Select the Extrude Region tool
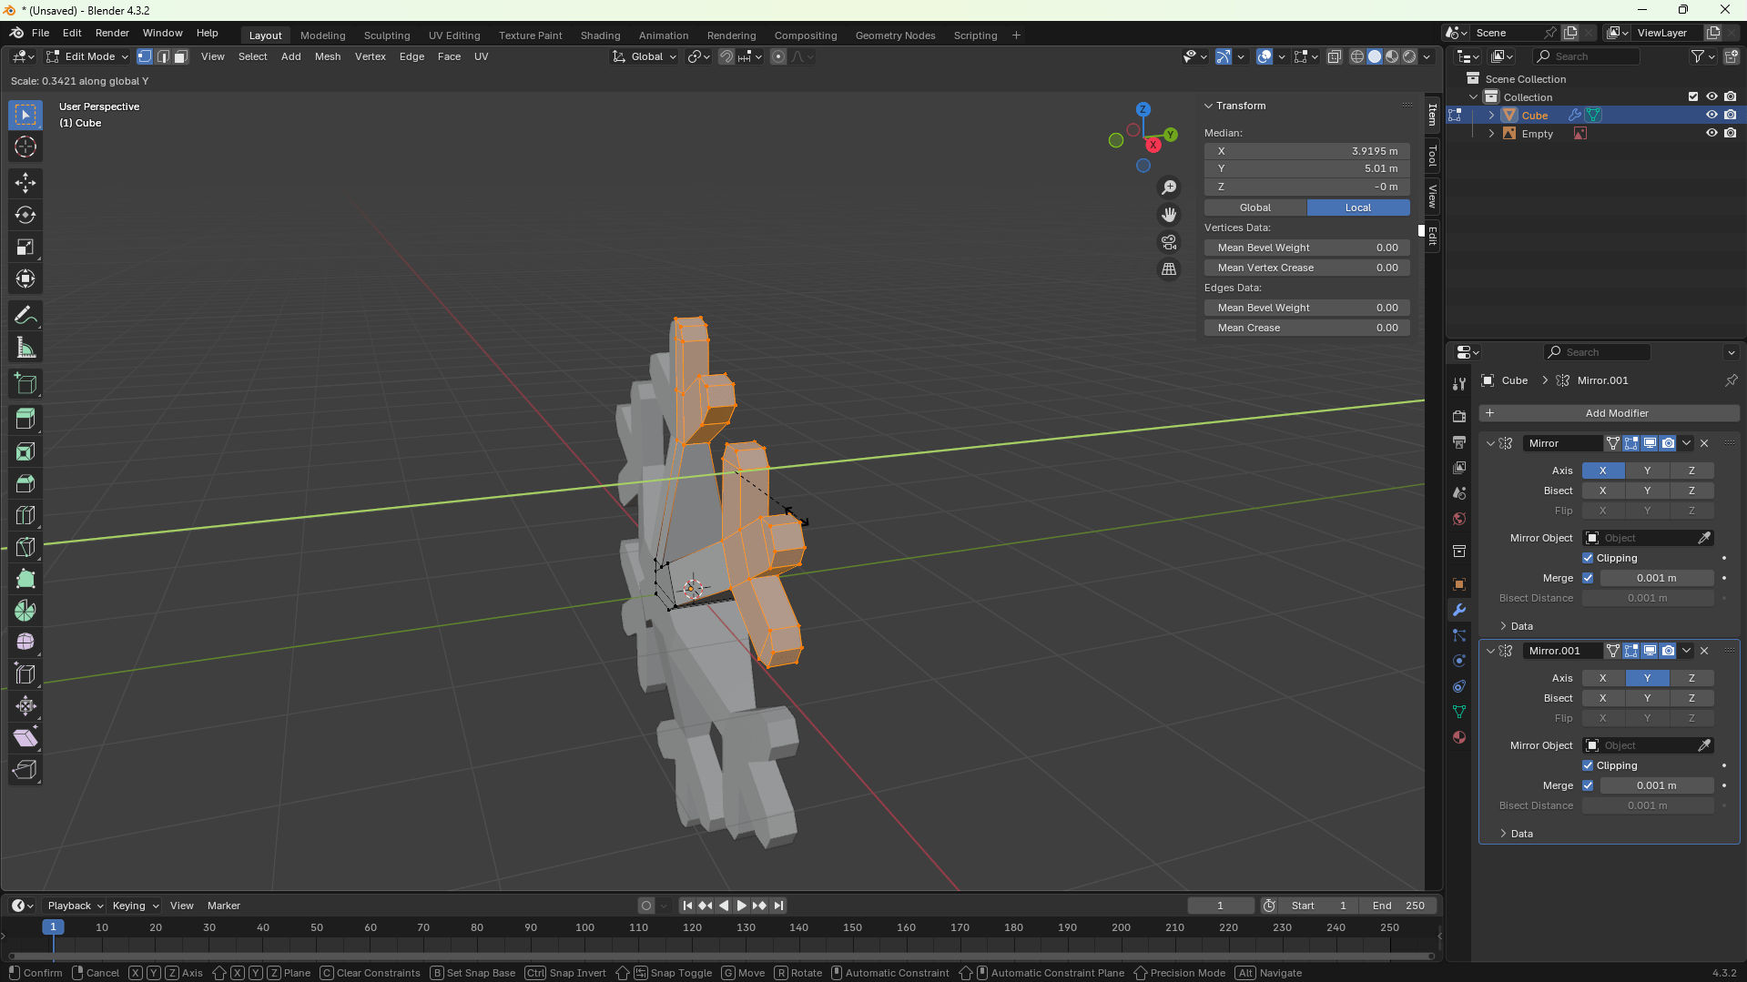Screen dimensions: 1747x982 click(x=25, y=420)
